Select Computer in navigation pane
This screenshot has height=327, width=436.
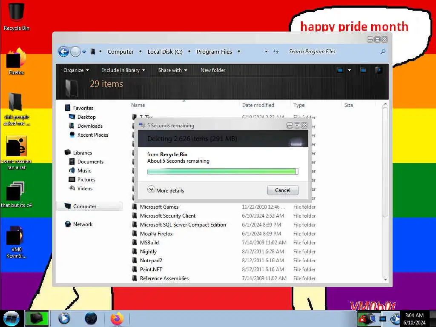click(89, 207)
